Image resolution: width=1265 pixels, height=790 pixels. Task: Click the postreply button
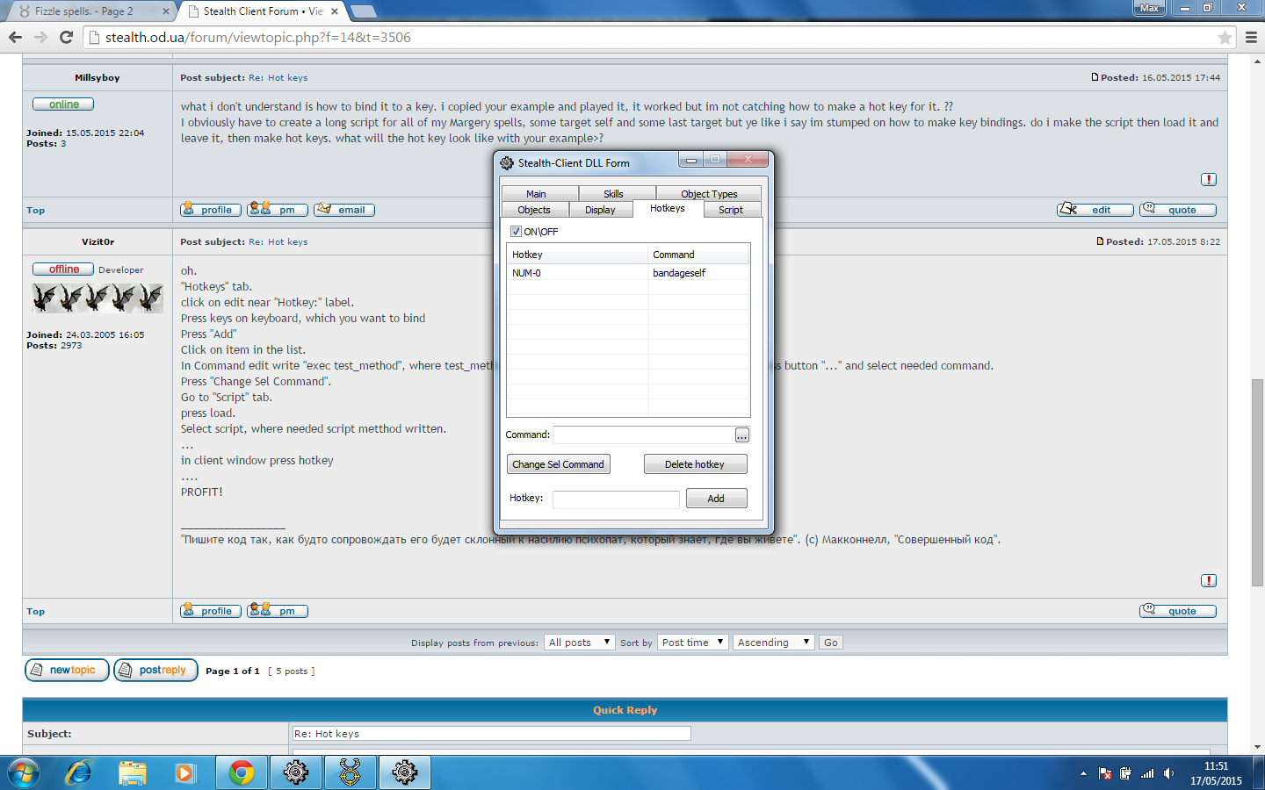coord(155,671)
